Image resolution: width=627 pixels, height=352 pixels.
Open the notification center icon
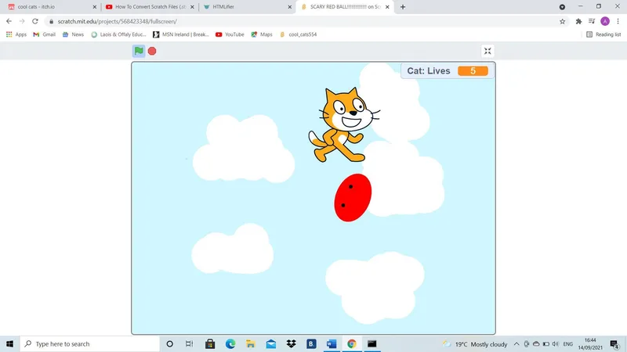[615, 344]
